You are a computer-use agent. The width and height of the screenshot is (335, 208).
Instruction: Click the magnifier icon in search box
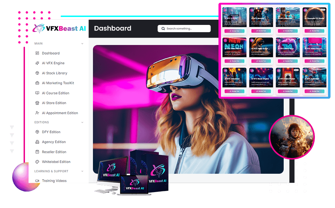pos(163,29)
